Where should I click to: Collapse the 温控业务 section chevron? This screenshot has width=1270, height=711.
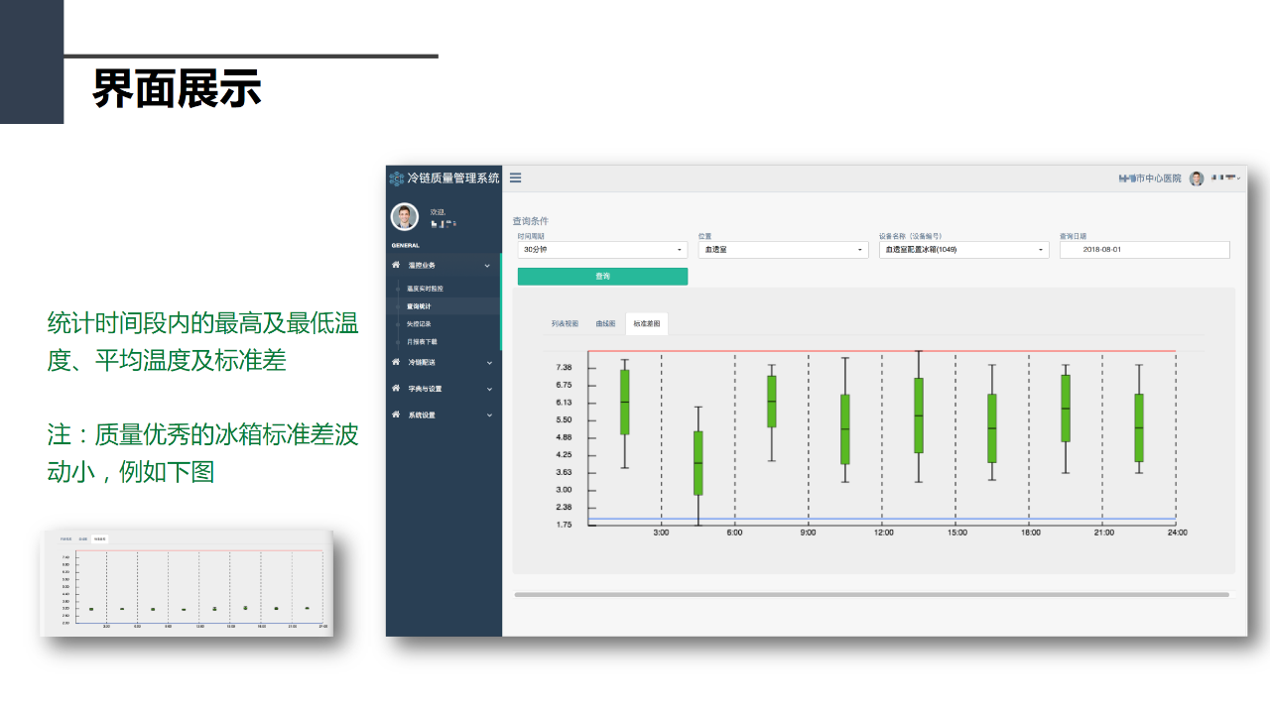pos(487,266)
